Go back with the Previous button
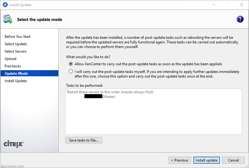249x168 pixels. pyautogui.click(x=180, y=160)
